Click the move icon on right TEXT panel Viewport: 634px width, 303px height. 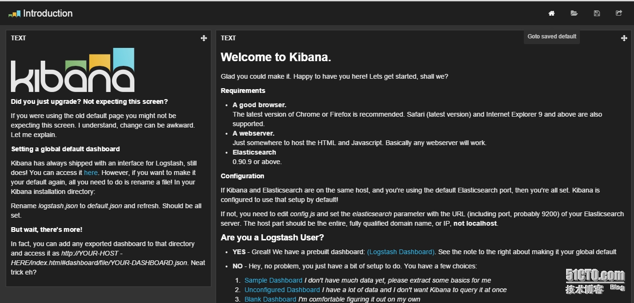(624, 38)
